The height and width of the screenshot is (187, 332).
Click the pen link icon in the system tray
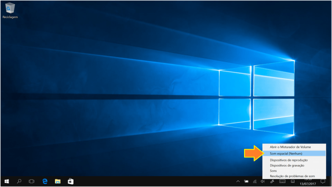(x=272, y=182)
